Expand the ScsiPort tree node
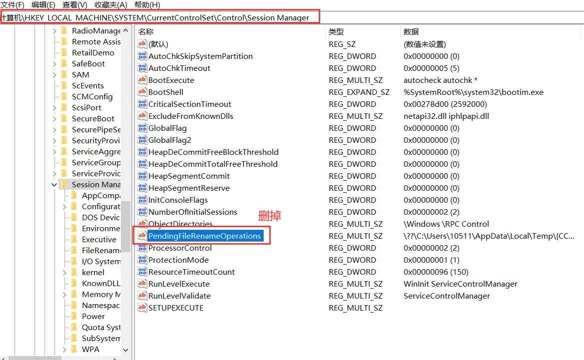Image resolution: width=584 pixels, height=360 pixels. (54, 107)
